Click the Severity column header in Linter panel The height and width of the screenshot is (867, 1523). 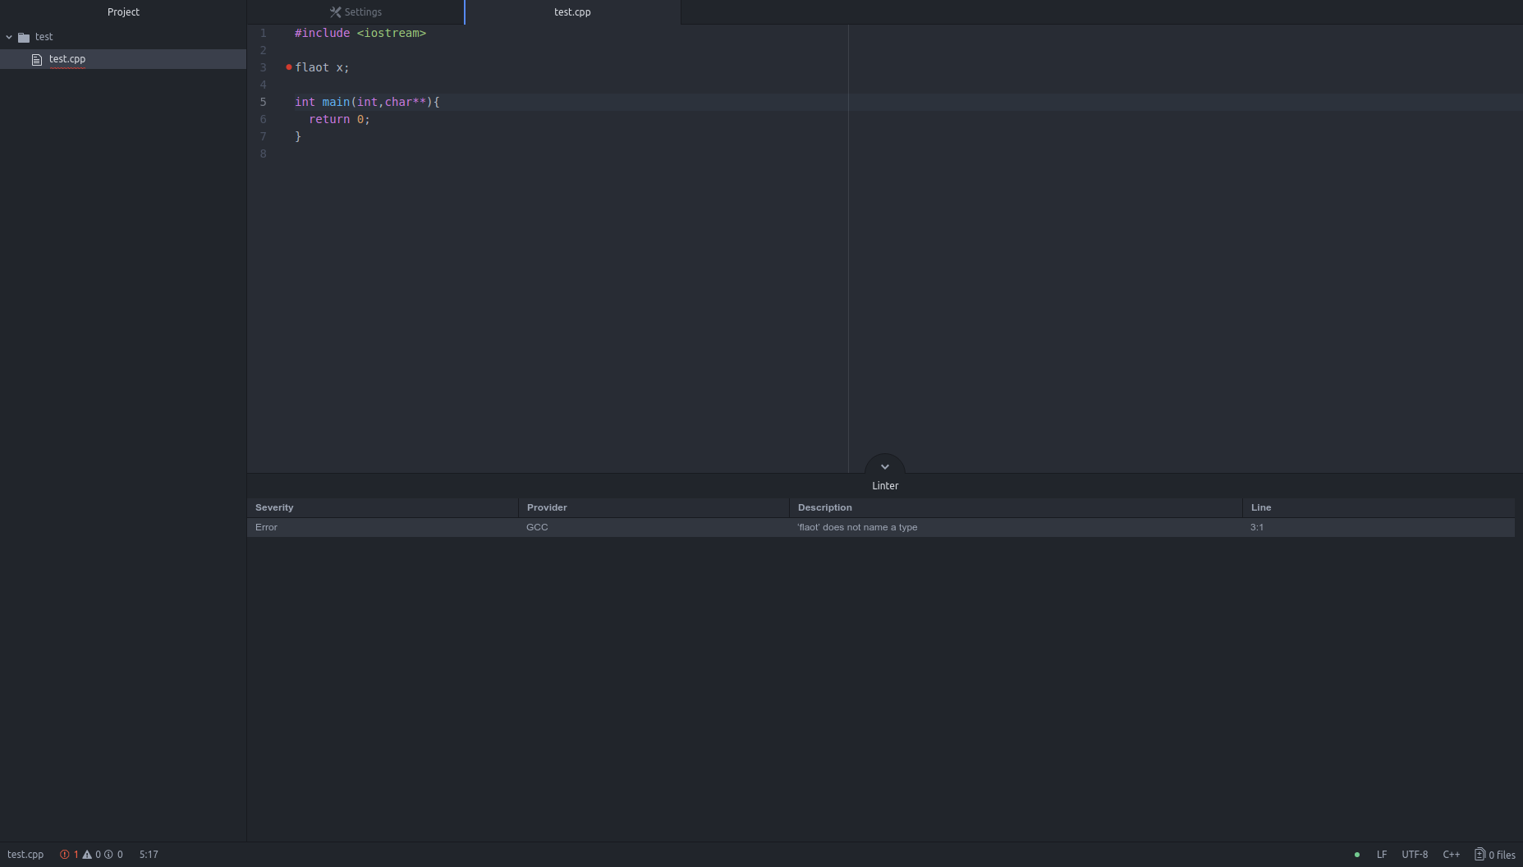click(274, 507)
